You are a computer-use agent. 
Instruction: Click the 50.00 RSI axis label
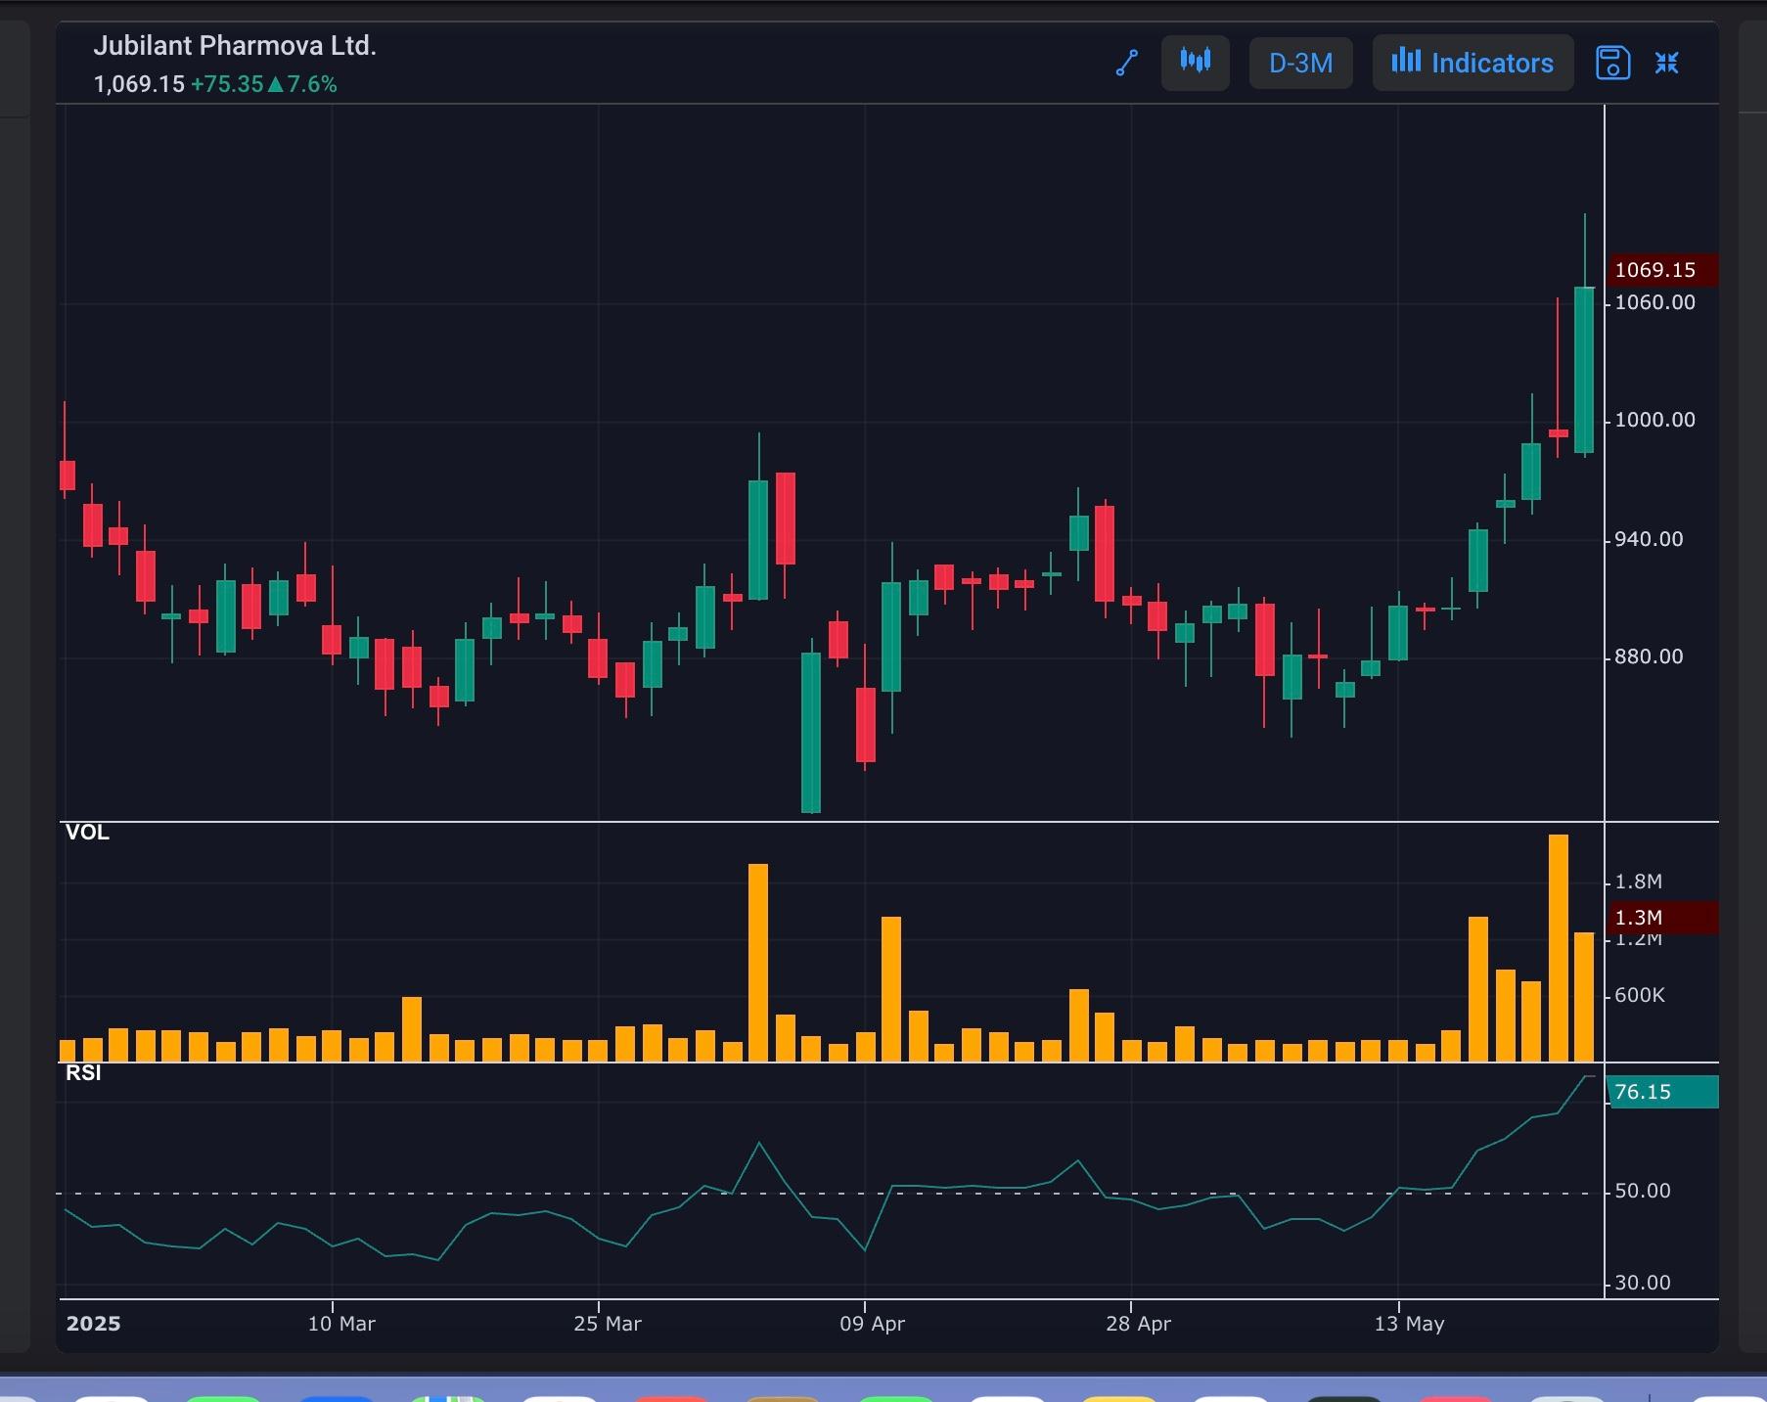(1643, 1191)
